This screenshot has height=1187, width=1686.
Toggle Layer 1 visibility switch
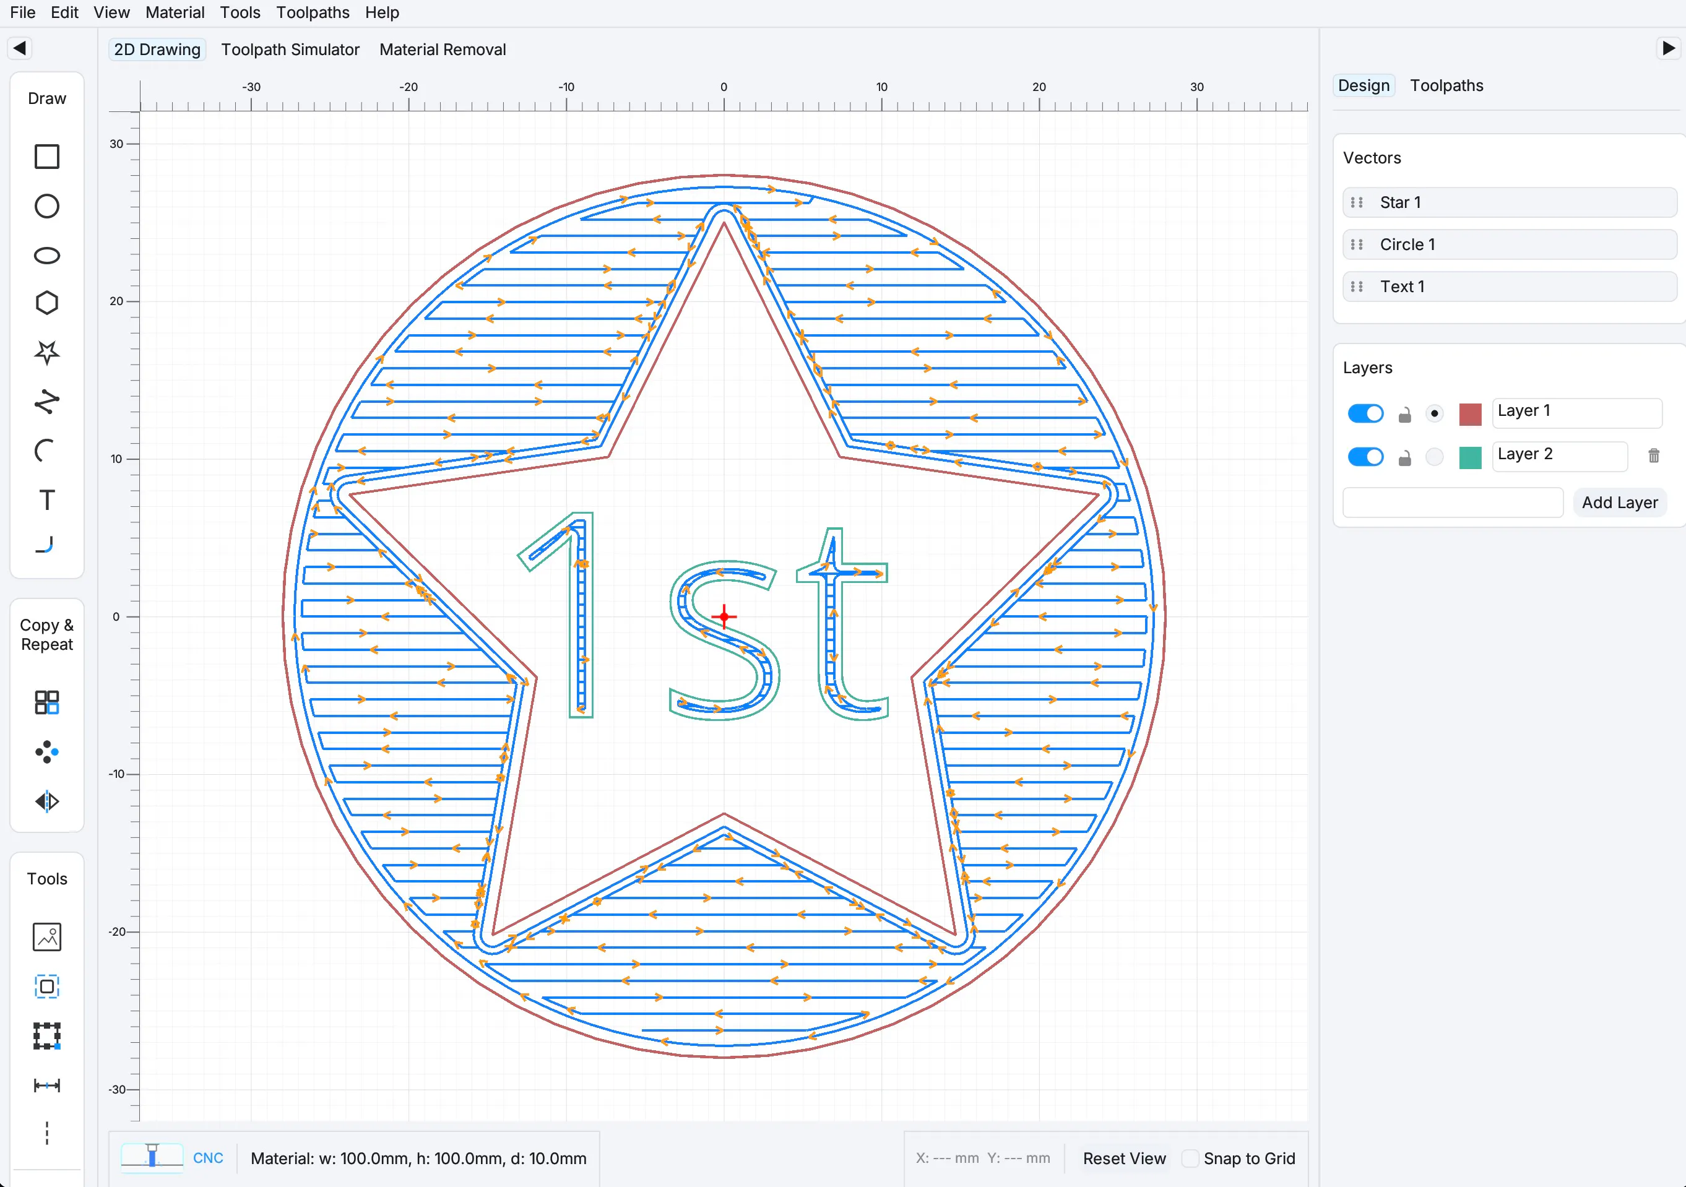click(1366, 414)
